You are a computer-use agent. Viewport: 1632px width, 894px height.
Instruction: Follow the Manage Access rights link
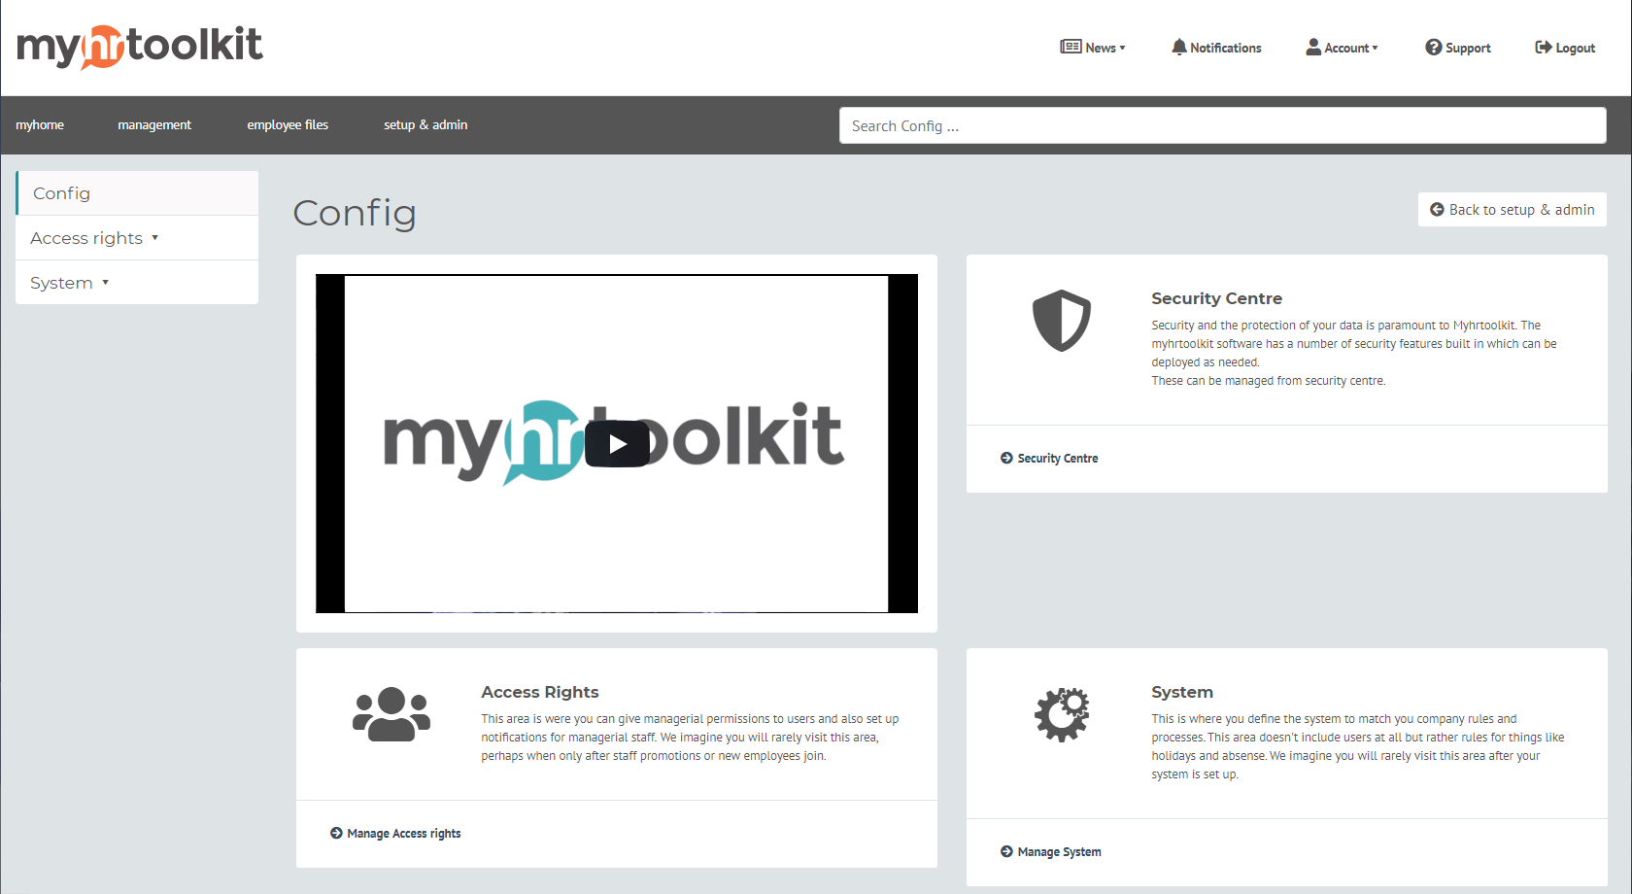(x=403, y=834)
